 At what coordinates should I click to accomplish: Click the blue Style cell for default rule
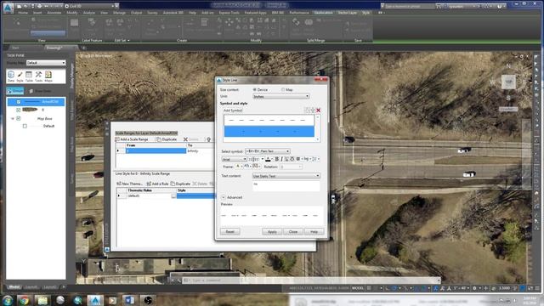point(195,196)
